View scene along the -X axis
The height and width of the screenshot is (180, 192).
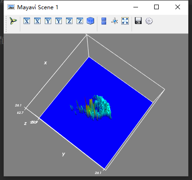pyautogui.click(x=27, y=21)
